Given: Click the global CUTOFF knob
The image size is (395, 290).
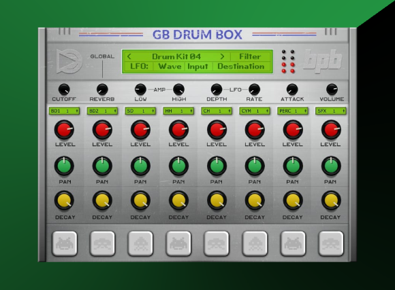Looking at the screenshot, I should [x=64, y=89].
